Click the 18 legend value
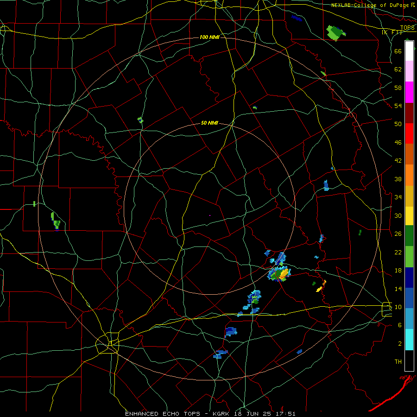 tap(398, 271)
